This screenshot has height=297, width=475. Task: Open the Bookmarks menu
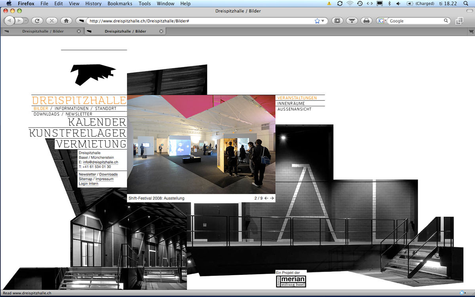point(120,4)
